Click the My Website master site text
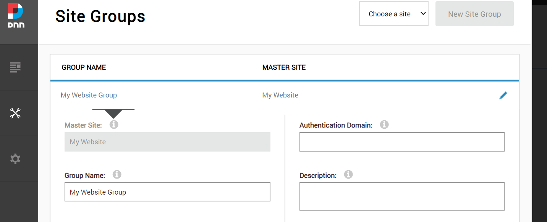 click(280, 95)
